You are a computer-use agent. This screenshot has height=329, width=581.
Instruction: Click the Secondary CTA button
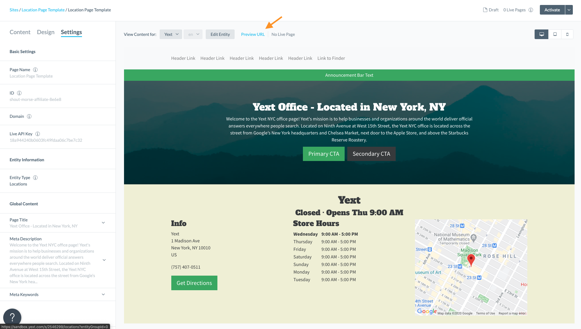371,154
